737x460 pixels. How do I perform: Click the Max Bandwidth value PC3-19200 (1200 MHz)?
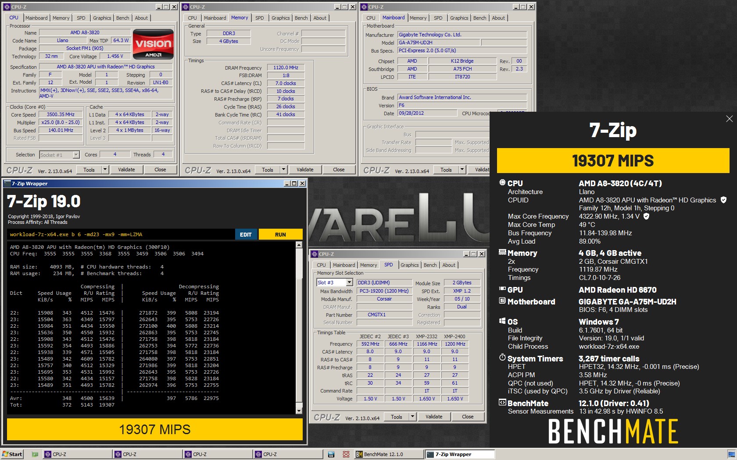[384, 291]
